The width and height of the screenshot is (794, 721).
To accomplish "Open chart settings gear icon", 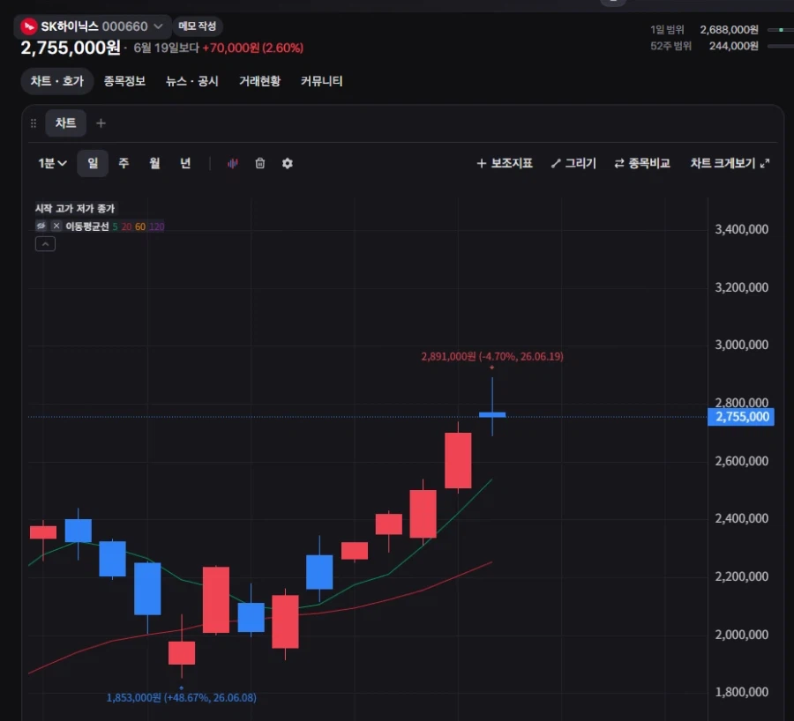I will (287, 163).
